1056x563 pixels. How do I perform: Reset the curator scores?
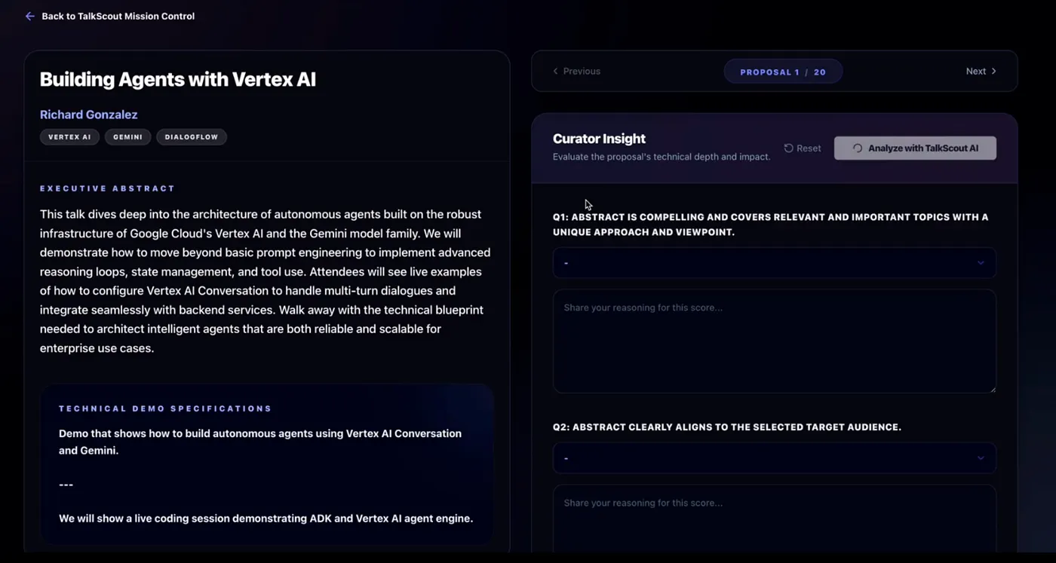point(803,148)
